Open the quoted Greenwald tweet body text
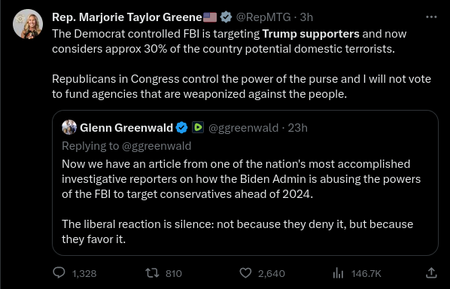 [x=241, y=202]
